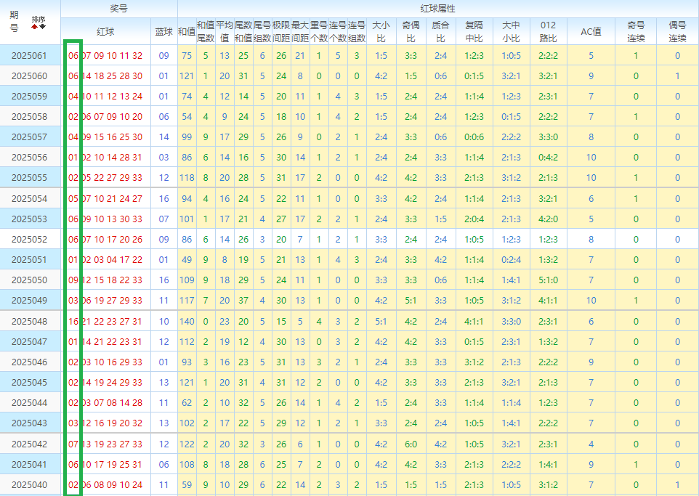The image size is (699, 496).
Task: Select the 期号 column header
Action: [x=14, y=21]
